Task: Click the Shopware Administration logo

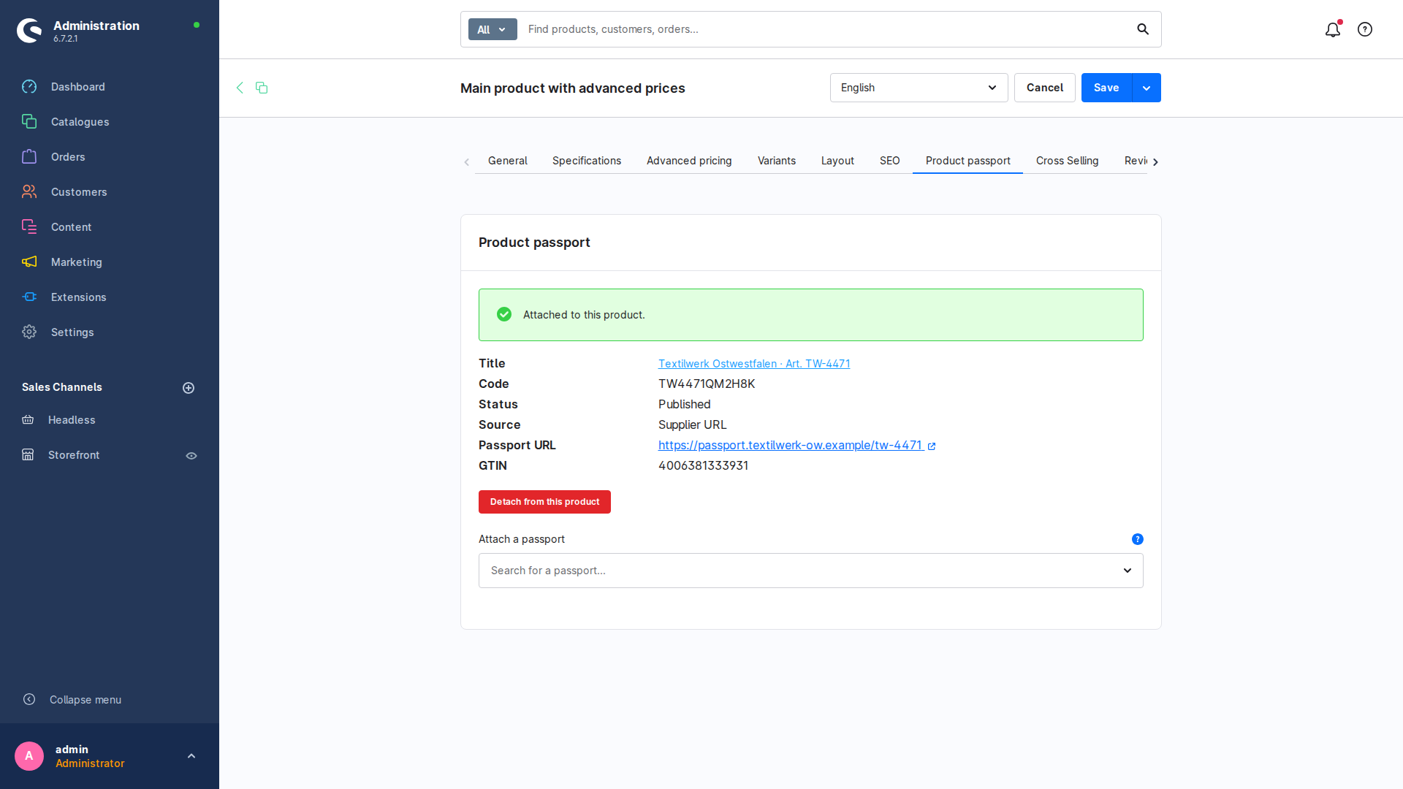Action: pos(29,31)
